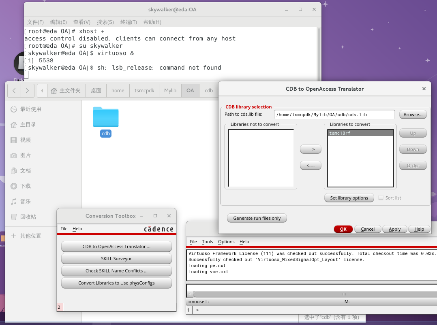Click Apply in translator dialog
The width and height of the screenshot is (437, 325).
[x=394, y=229]
